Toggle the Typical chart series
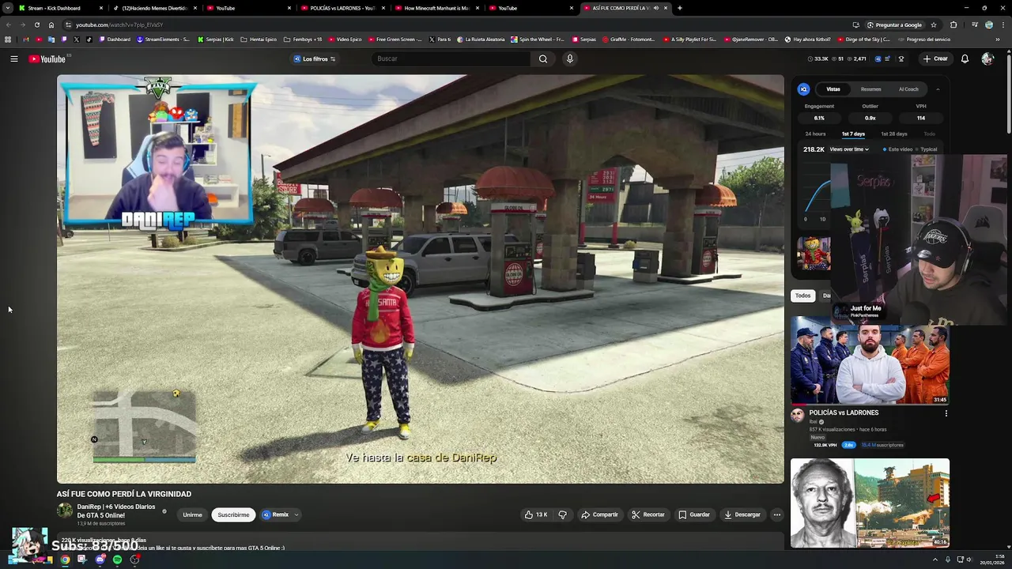Viewport: 1012px width, 569px height. pyautogui.click(x=927, y=149)
